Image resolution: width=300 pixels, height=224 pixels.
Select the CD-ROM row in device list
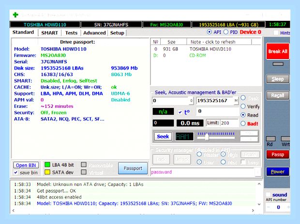pos(206,56)
